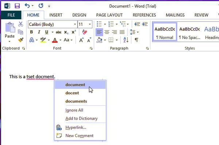219x145 pixels.
Task: Apply red font color
Action: 55,40
